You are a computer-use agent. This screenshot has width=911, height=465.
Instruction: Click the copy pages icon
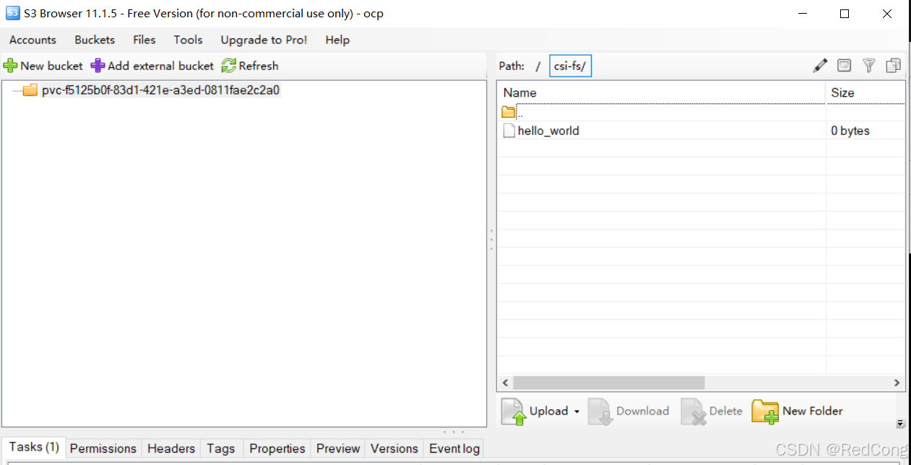pyautogui.click(x=894, y=66)
